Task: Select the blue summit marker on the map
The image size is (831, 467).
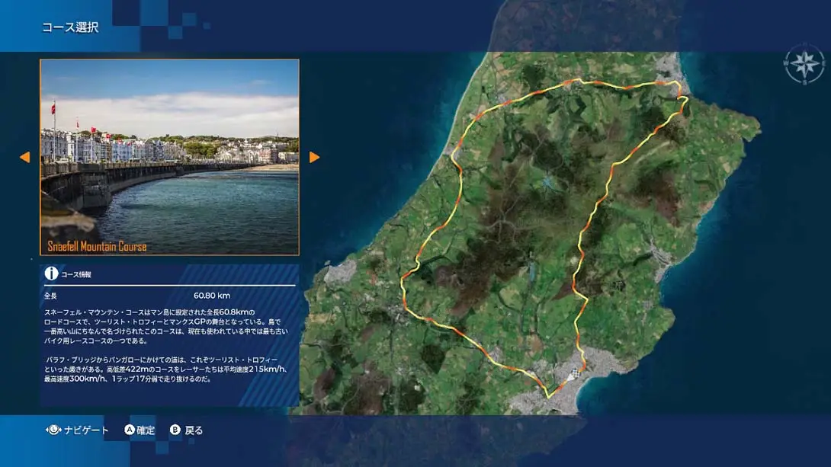Action: tap(546, 181)
